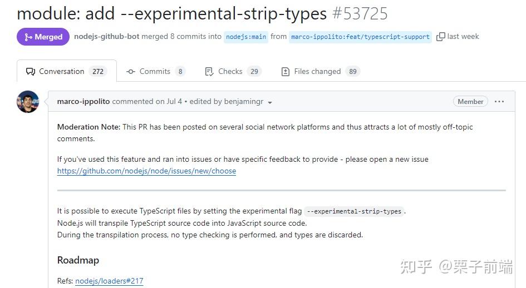Expand the edited by benjamingr dropdown arrow
Image resolution: width=526 pixels, height=288 pixels.
click(270, 102)
